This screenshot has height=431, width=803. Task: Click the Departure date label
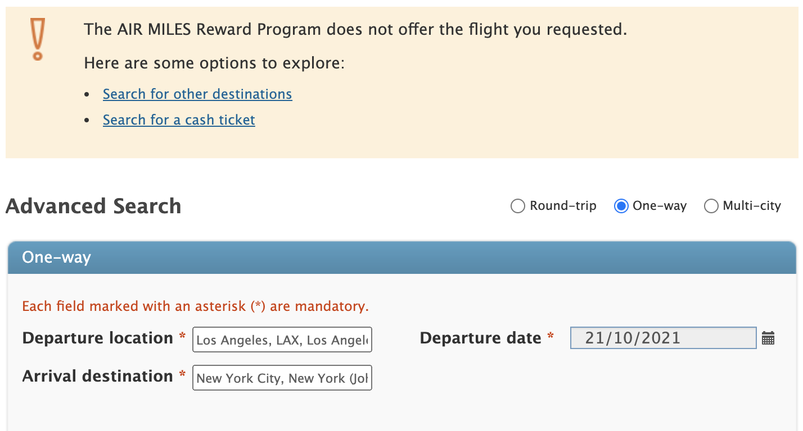point(480,338)
